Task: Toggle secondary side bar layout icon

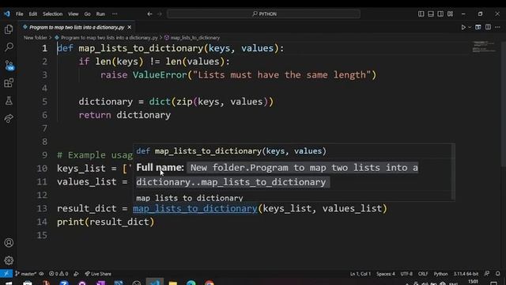Action: click(x=440, y=14)
